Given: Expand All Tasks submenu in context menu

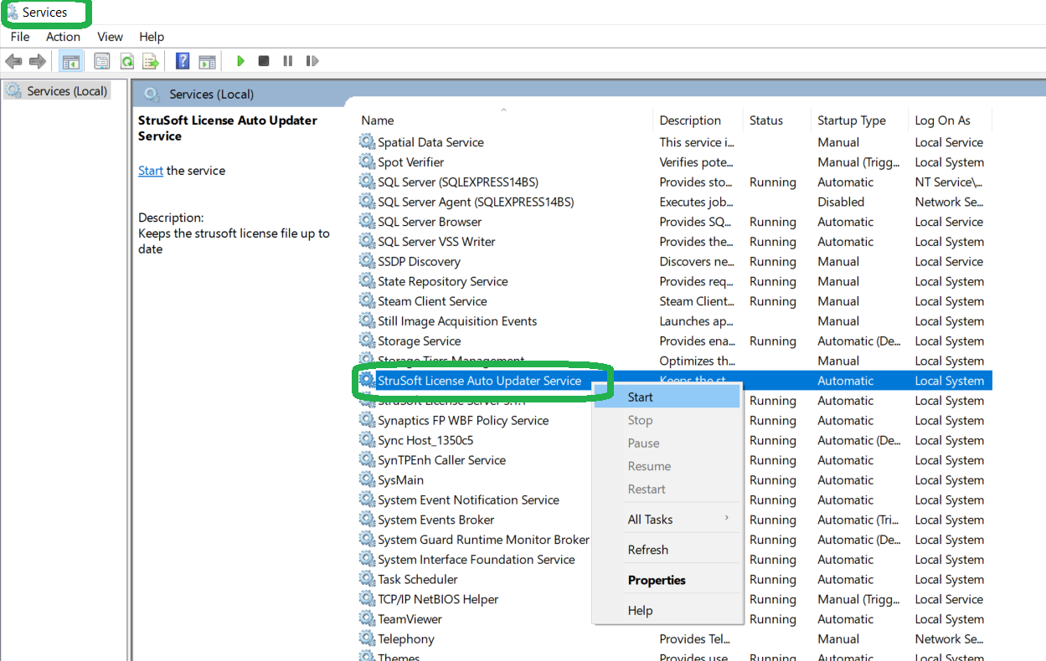Looking at the screenshot, I should 667,520.
